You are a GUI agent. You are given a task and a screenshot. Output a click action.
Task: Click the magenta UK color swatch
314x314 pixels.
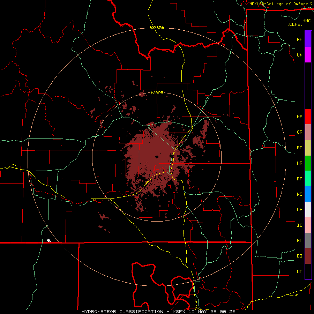308,55
